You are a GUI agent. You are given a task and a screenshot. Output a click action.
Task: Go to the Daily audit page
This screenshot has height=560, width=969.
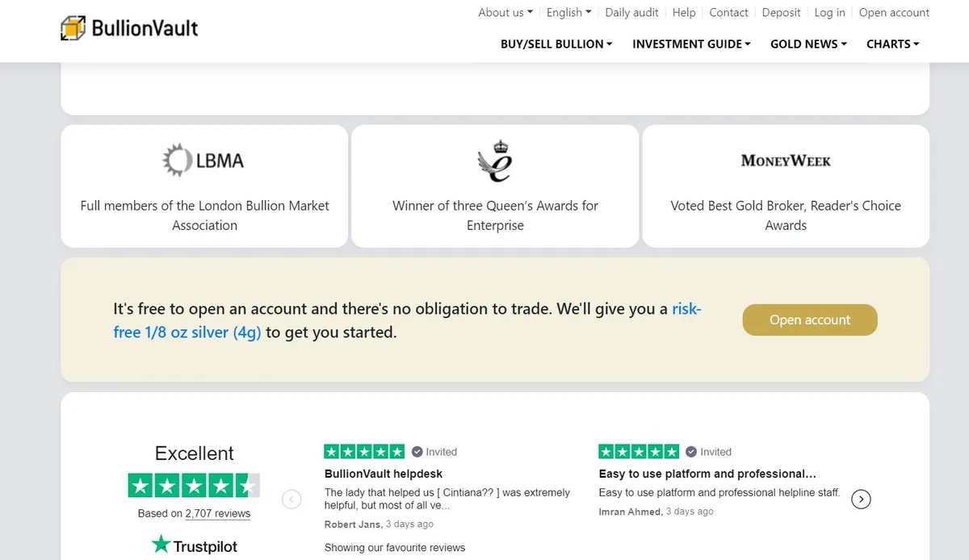632,12
